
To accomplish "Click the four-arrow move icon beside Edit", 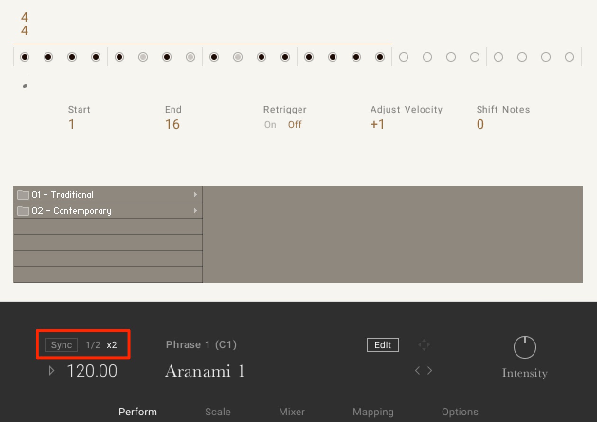I will click(x=424, y=345).
